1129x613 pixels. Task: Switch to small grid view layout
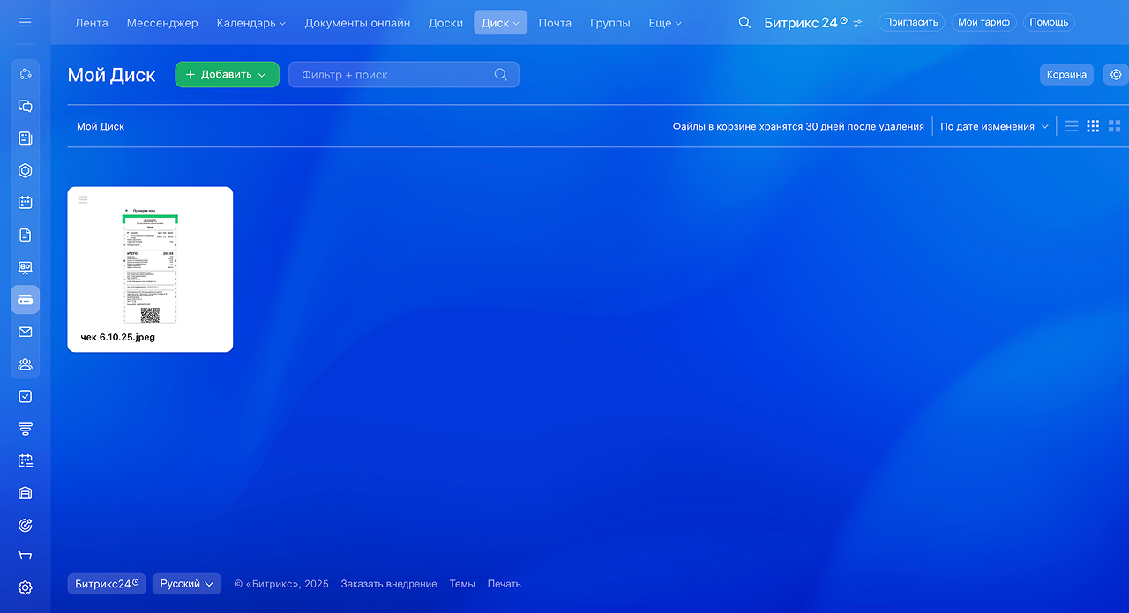click(1093, 126)
